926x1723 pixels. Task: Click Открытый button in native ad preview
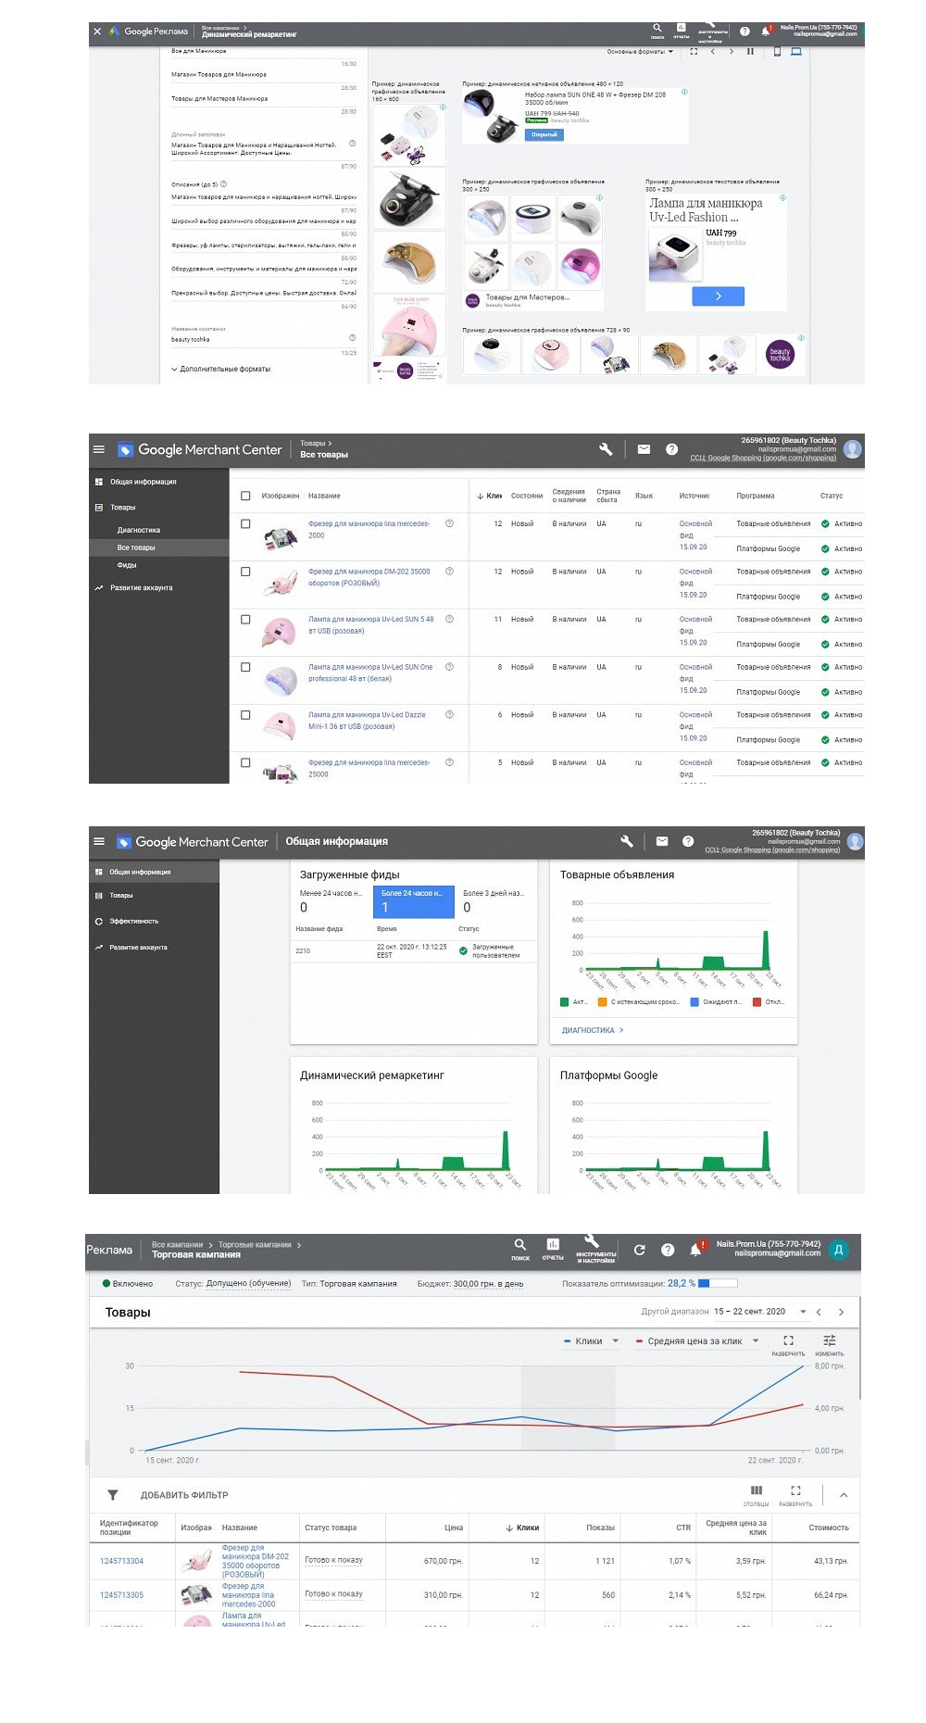[544, 135]
